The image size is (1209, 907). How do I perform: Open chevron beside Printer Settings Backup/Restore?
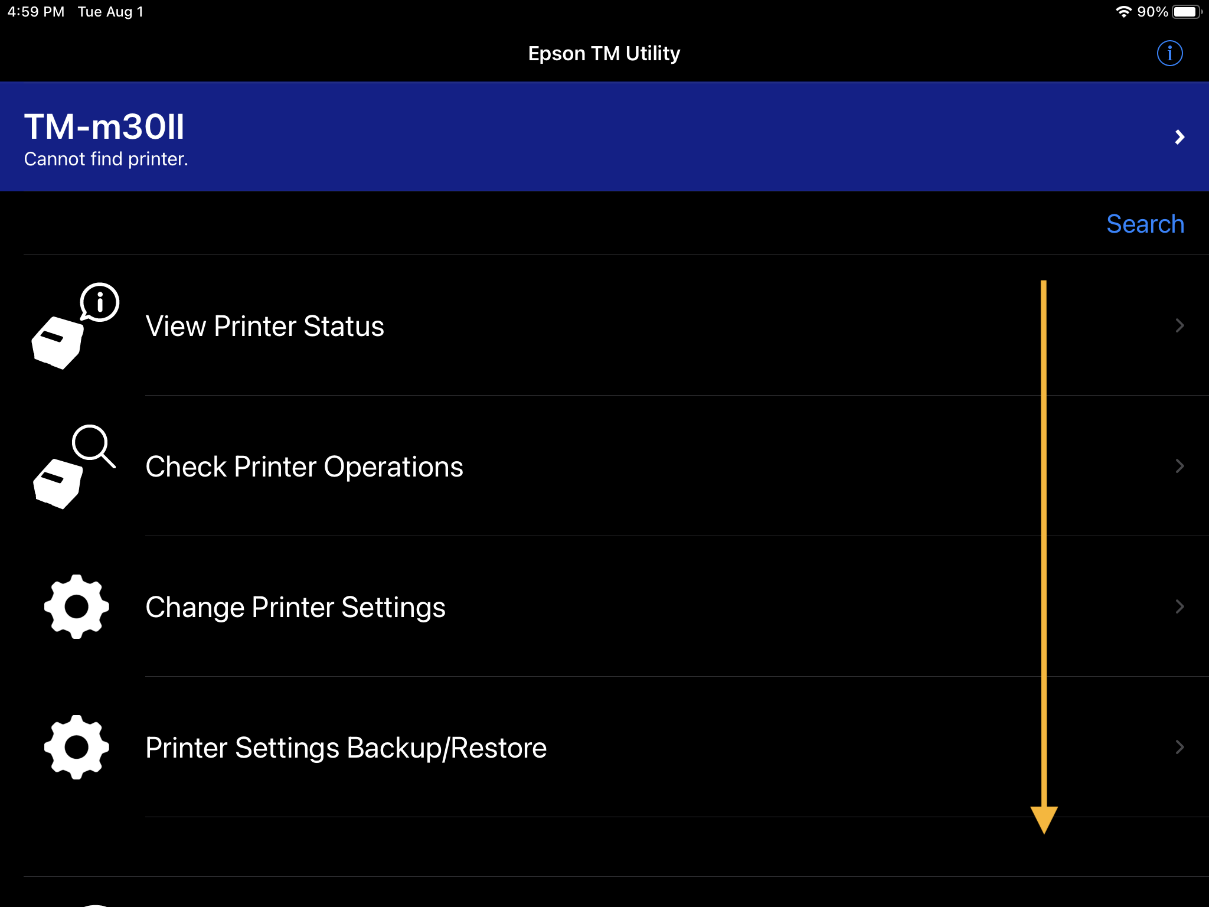(1179, 747)
